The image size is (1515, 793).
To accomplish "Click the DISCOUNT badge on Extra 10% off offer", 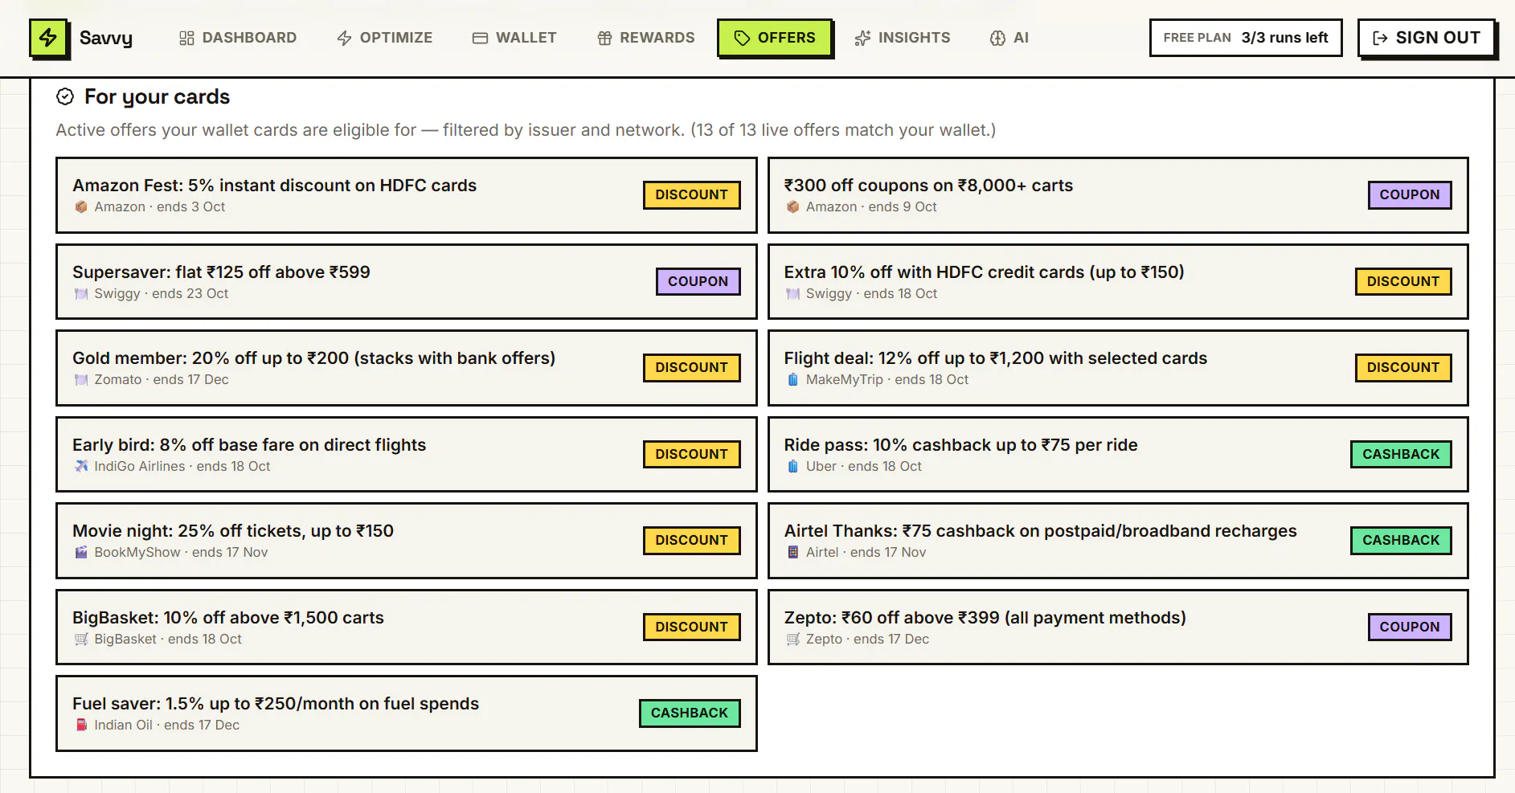I will coord(1403,282).
